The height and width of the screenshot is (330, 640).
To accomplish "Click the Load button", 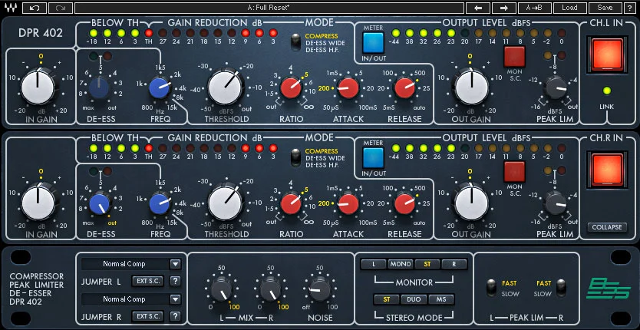I will 569,8.
